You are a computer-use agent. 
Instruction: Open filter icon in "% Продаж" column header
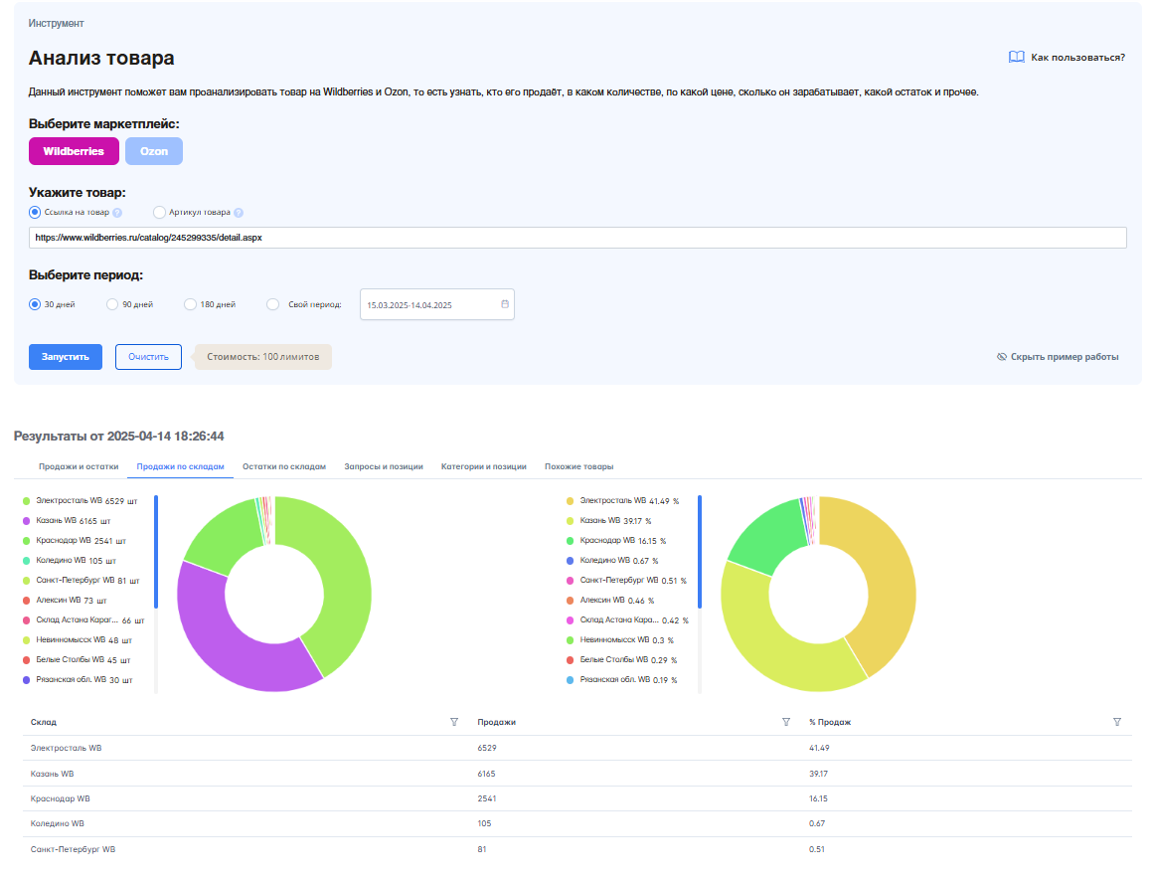pos(1117,722)
